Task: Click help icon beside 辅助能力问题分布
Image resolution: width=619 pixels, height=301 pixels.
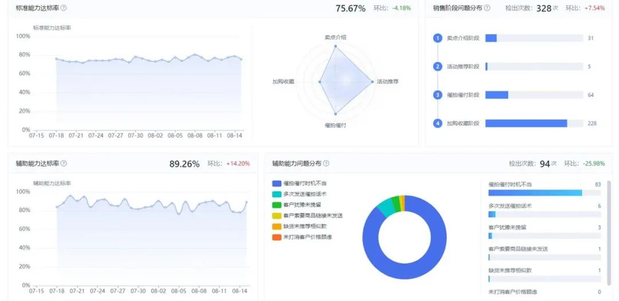Action: point(326,164)
